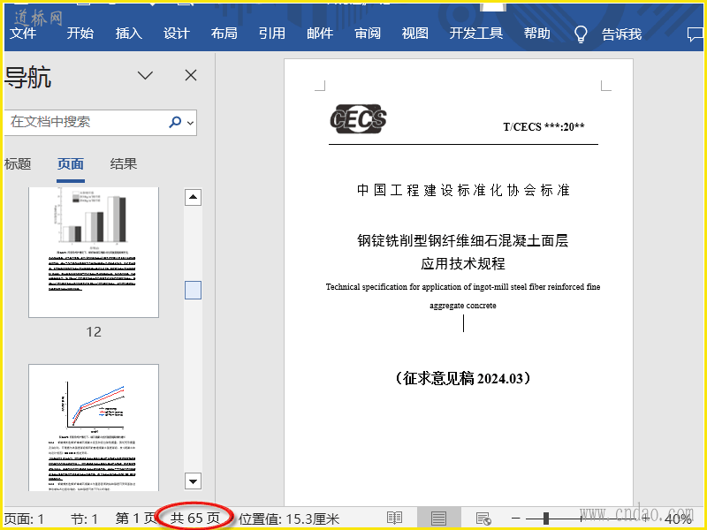707x530 pixels.
Task: Click the text 征求意见稿 2024.03
Action: pyautogui.click(x=463, y=378)
